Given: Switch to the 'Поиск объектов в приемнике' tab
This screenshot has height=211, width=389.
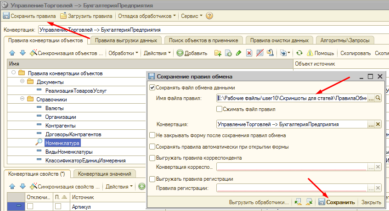Looking at the screenshot, I should click(x=203, y=40).
